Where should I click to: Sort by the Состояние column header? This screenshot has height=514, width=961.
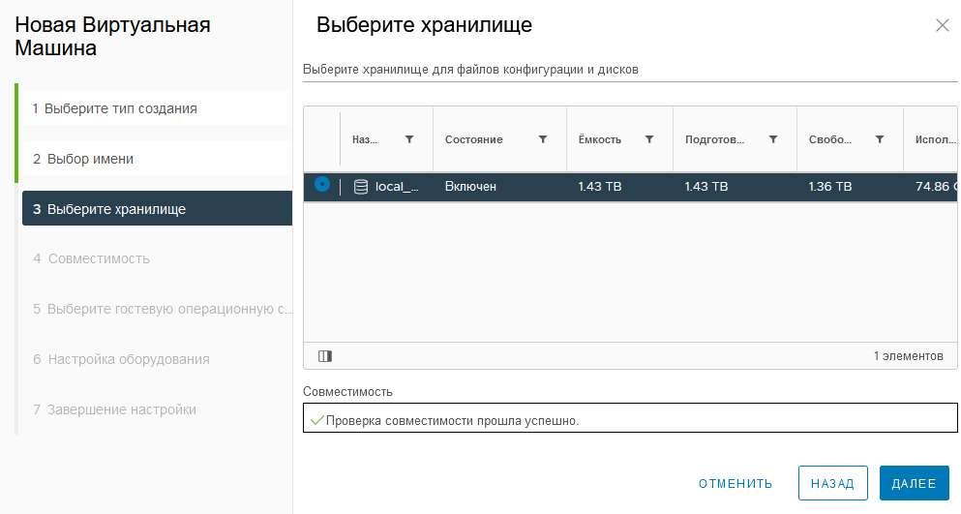point(474,139)
